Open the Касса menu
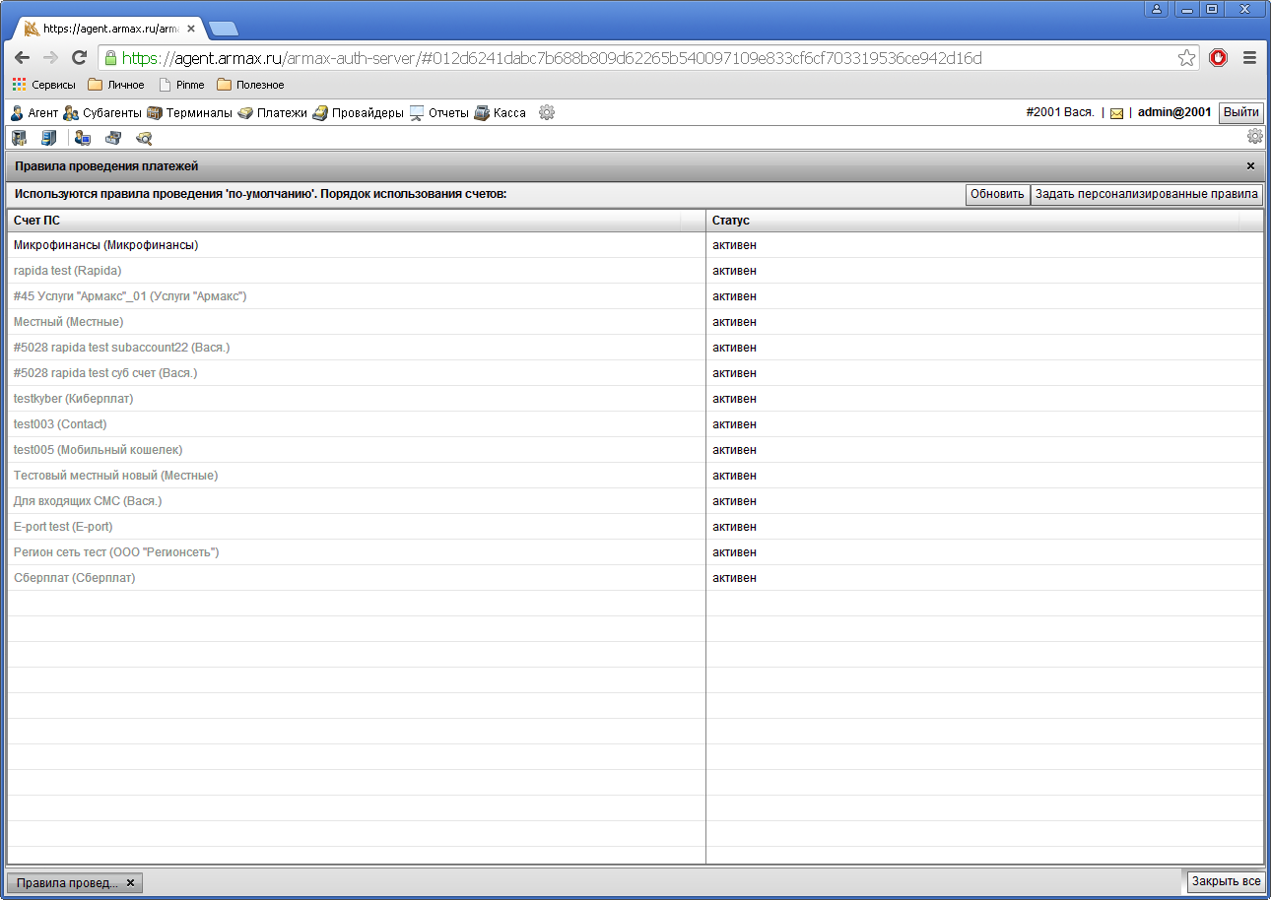This screenshot has height=900, width=1271. (x=501, y=113)
